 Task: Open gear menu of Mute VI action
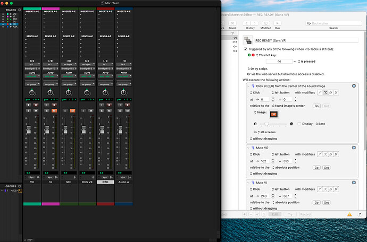[x=354, y=183]
